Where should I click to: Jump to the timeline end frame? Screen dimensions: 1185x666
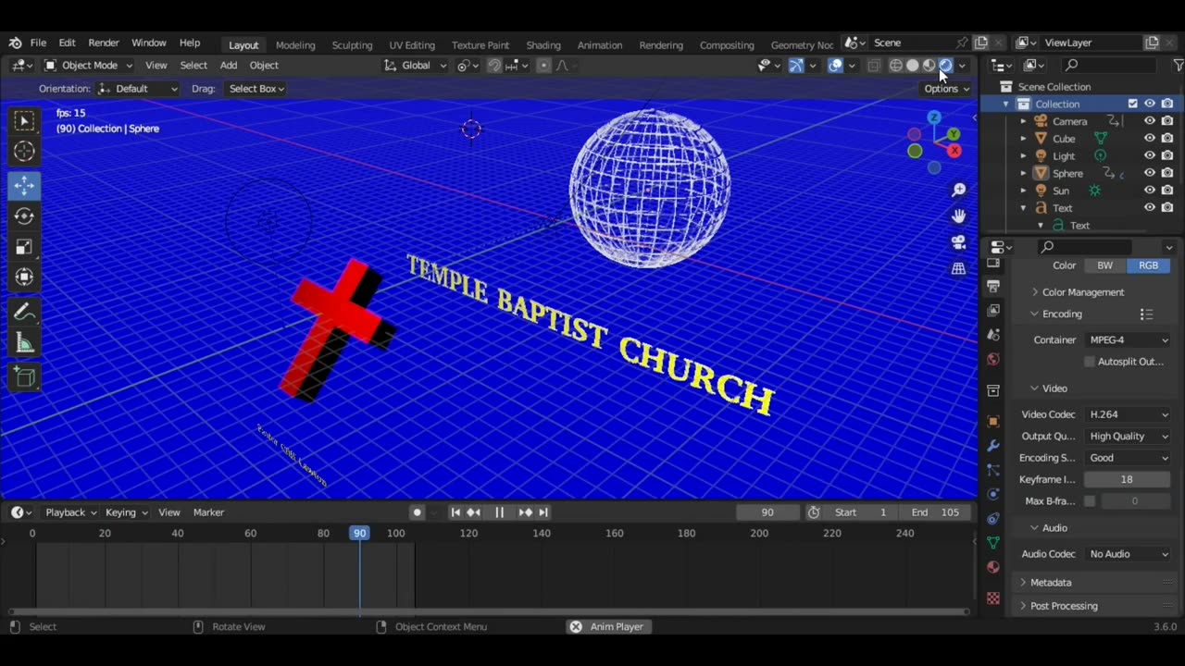(543, 512)
